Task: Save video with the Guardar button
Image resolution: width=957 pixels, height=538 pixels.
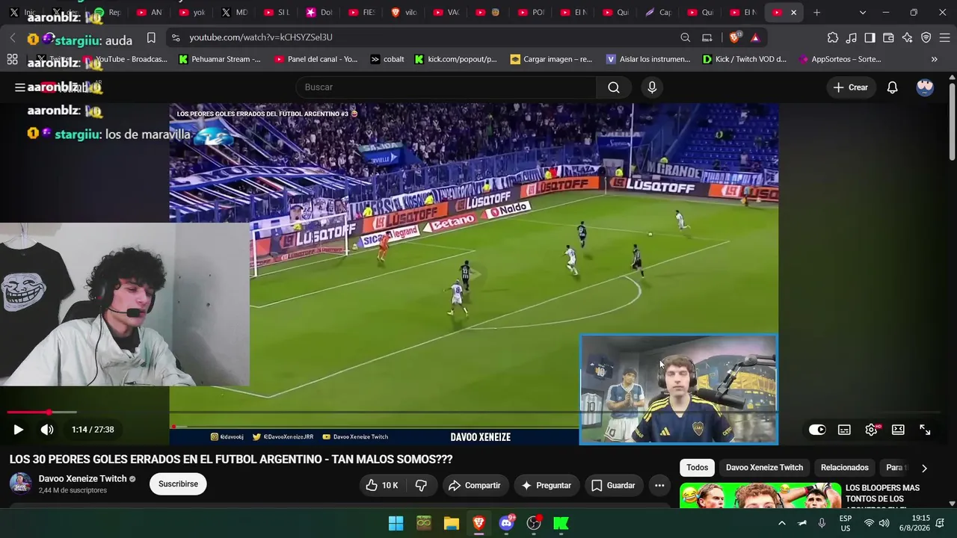Action: coord(613,486)
